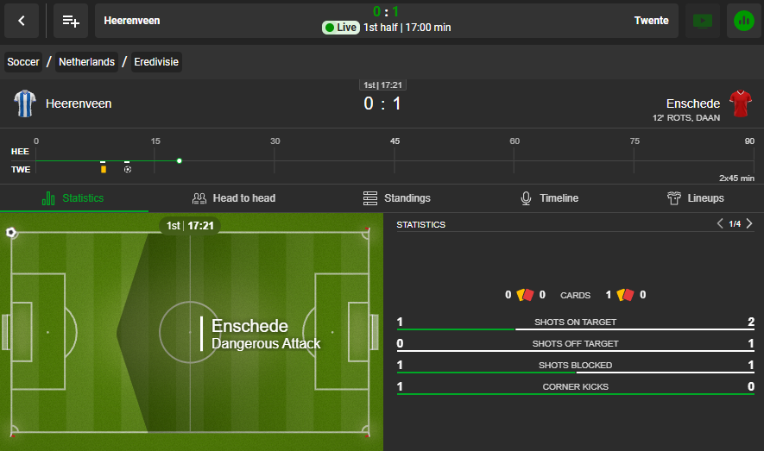Open the Standings tab
This screenshot has width=764, height=451.
tap(396, 198)
